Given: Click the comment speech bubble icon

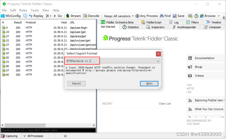Looking at the screenshot, I should pos(25,16).
